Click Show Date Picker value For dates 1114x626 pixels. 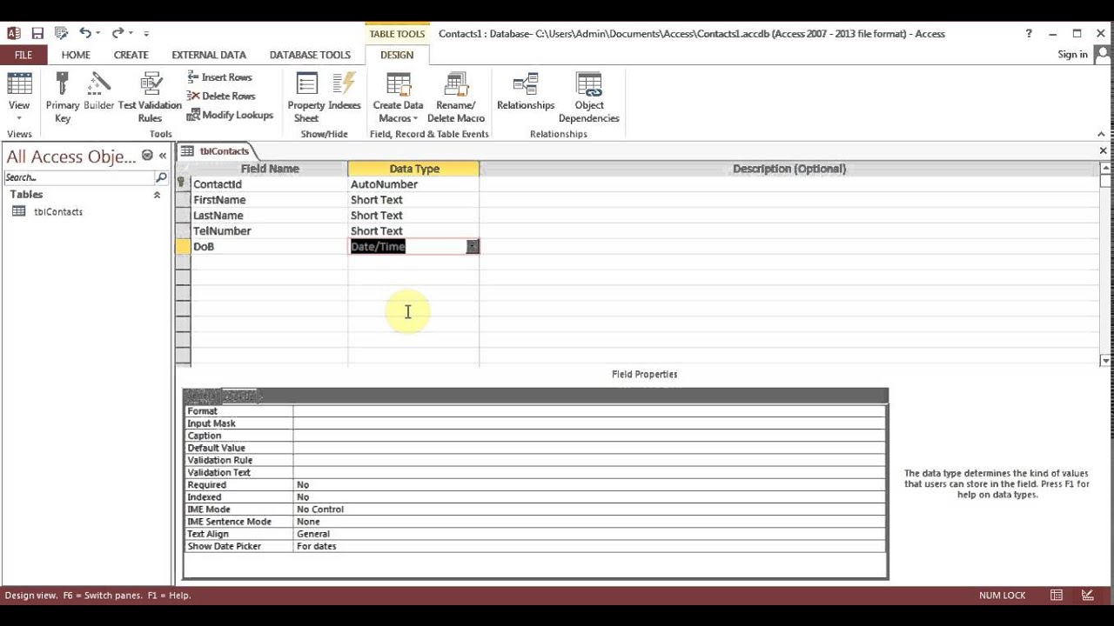pyautogui.click(x=589, y=546)
